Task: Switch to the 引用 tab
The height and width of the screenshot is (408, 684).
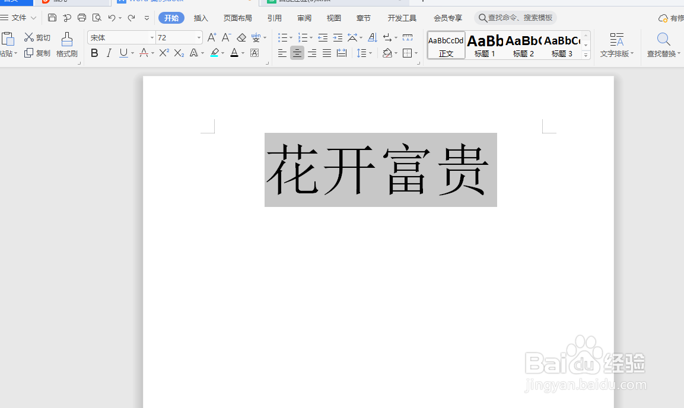Action: click(x=275, y=18)
